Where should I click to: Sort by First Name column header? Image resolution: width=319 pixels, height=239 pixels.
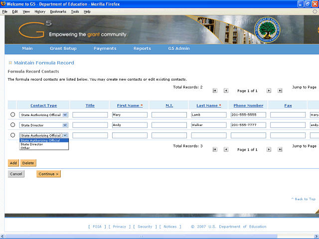[x=130, y=106]
